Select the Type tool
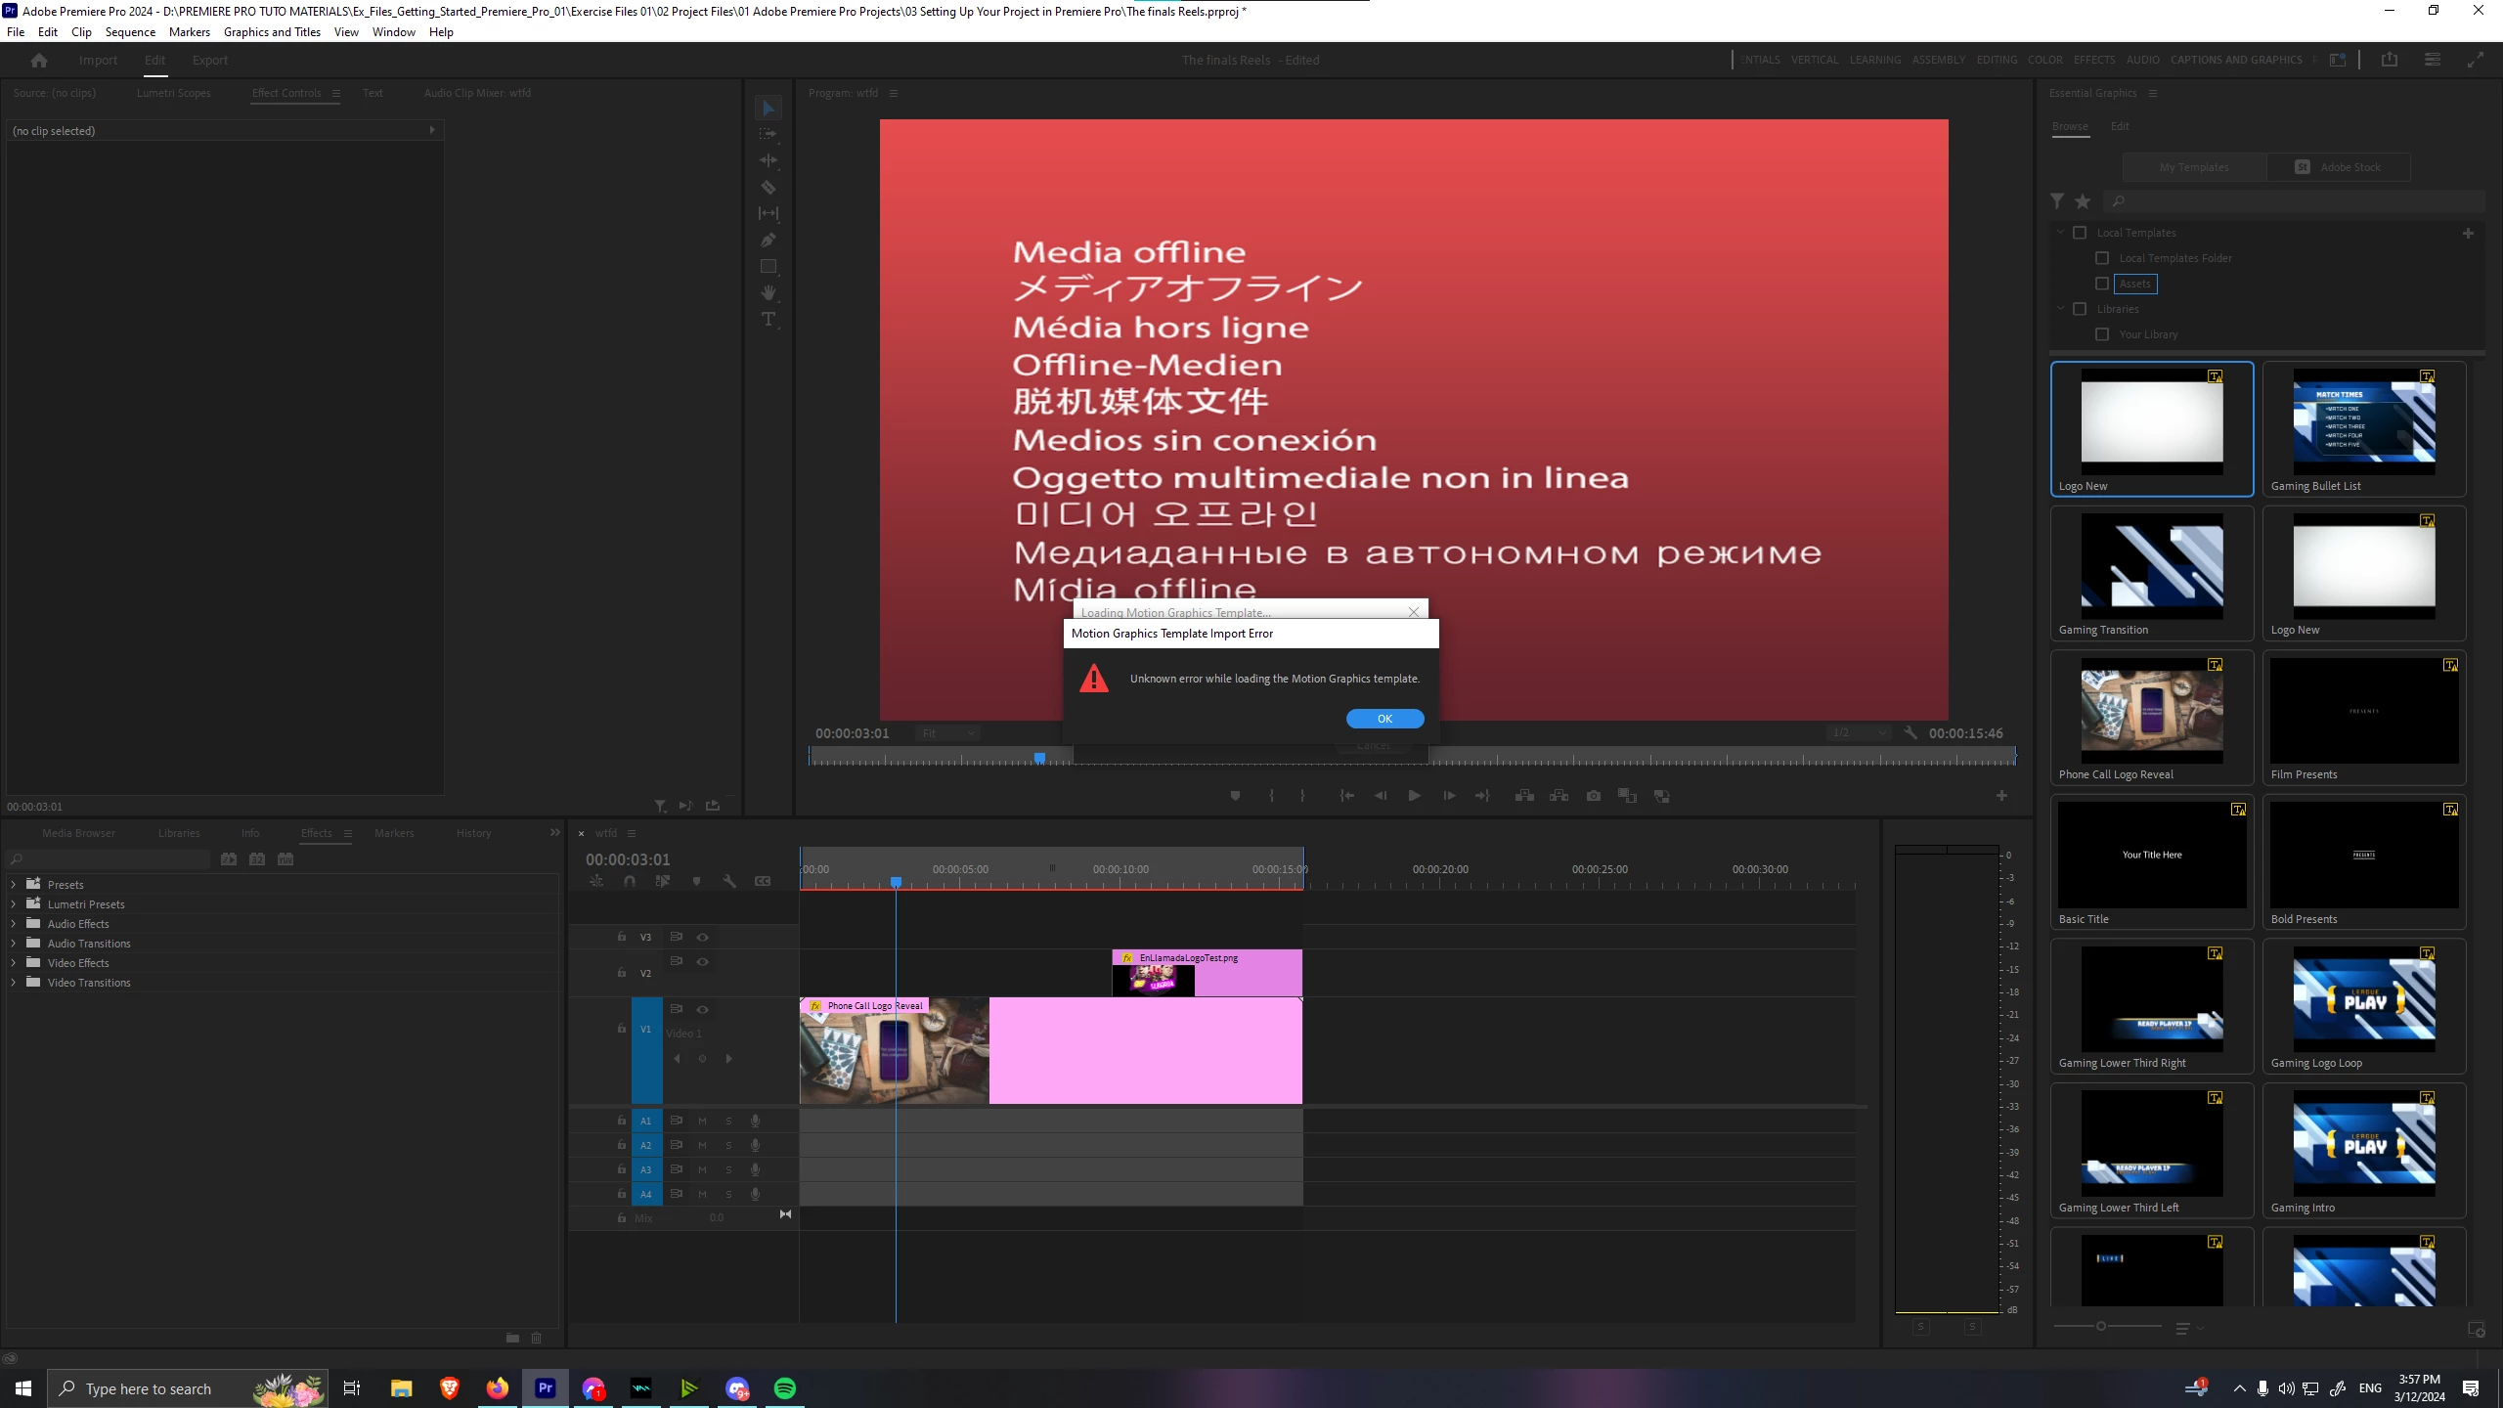The width and height of the screenshot is (2503, 1408). (768, 320)
